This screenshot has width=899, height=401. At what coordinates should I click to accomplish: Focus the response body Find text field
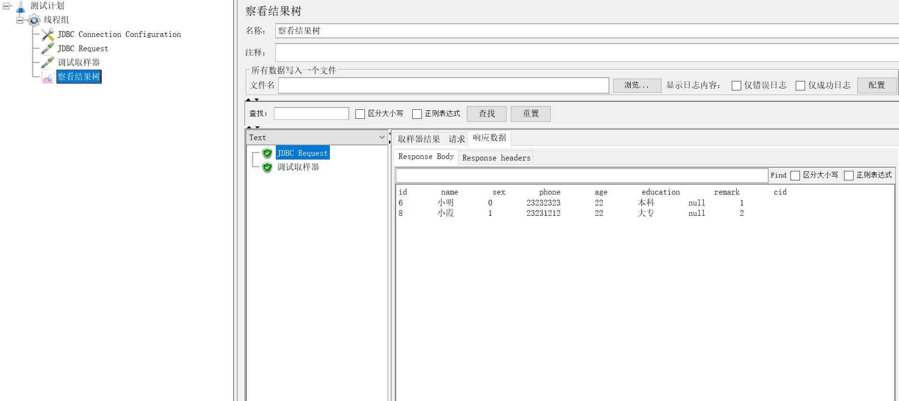point(582,176)
